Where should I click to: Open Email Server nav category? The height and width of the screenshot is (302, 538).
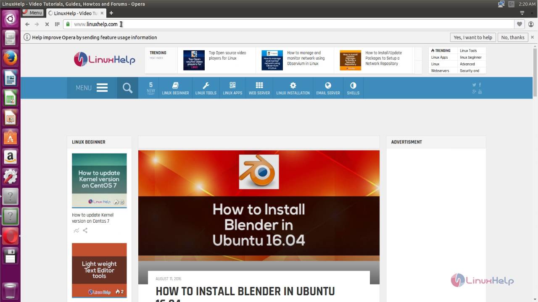pos(328,88)
